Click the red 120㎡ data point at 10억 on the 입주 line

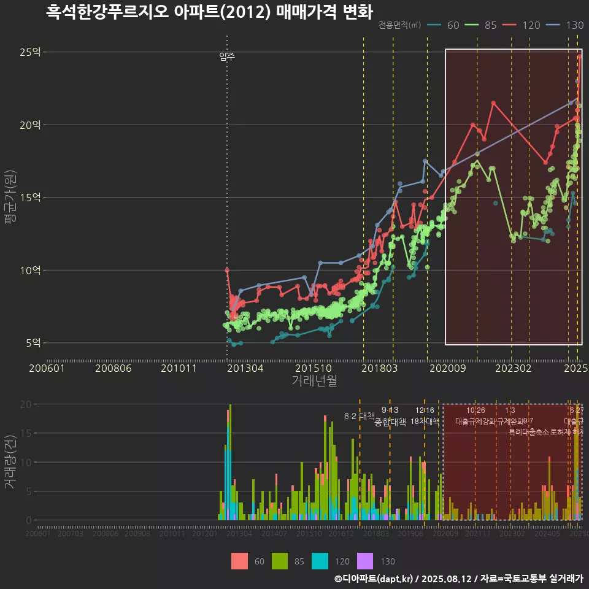click(227, 270)
